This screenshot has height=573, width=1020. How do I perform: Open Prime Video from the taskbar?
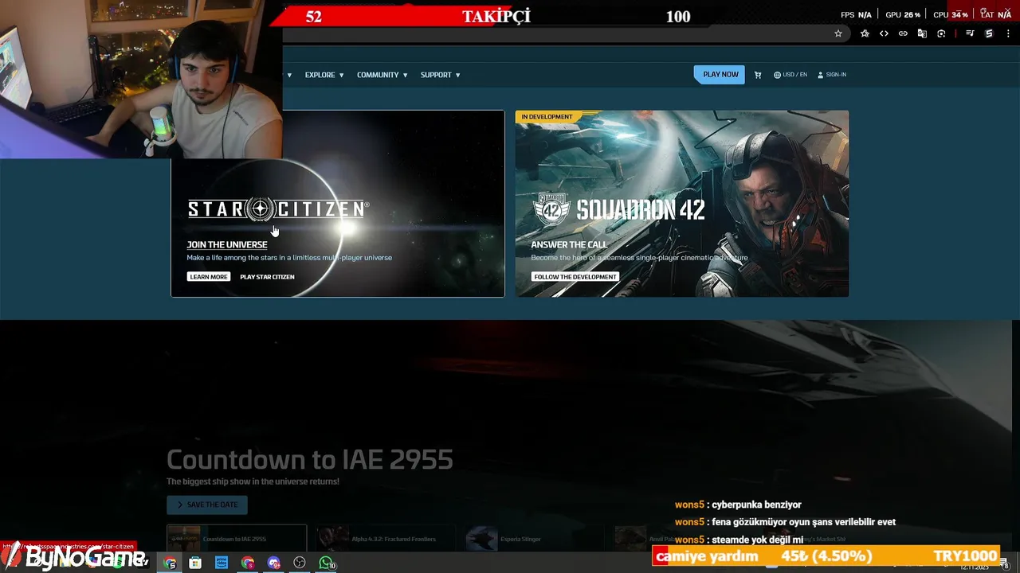pyautogui.click(x=222, y=563)
